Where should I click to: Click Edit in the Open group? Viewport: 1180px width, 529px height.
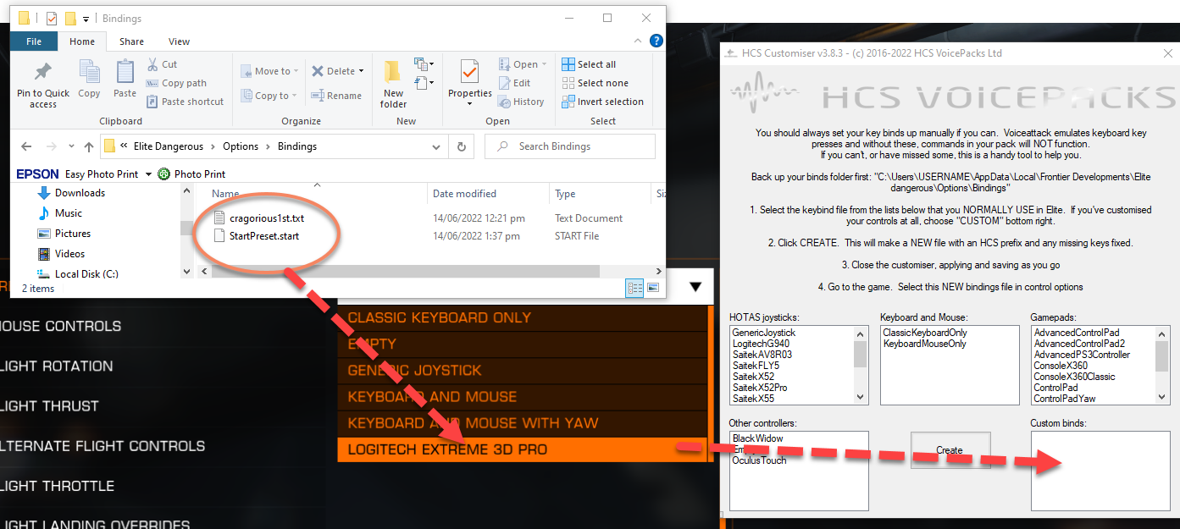513,83
